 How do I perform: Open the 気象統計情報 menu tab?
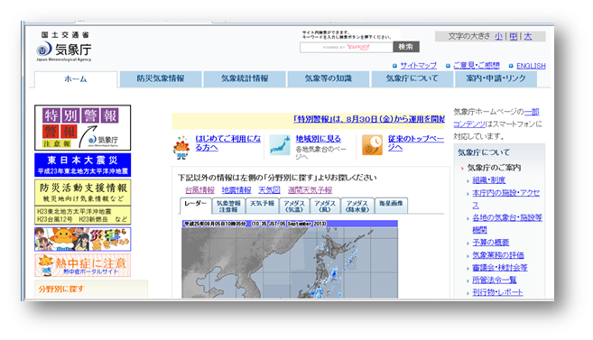(x=245, y=78)
